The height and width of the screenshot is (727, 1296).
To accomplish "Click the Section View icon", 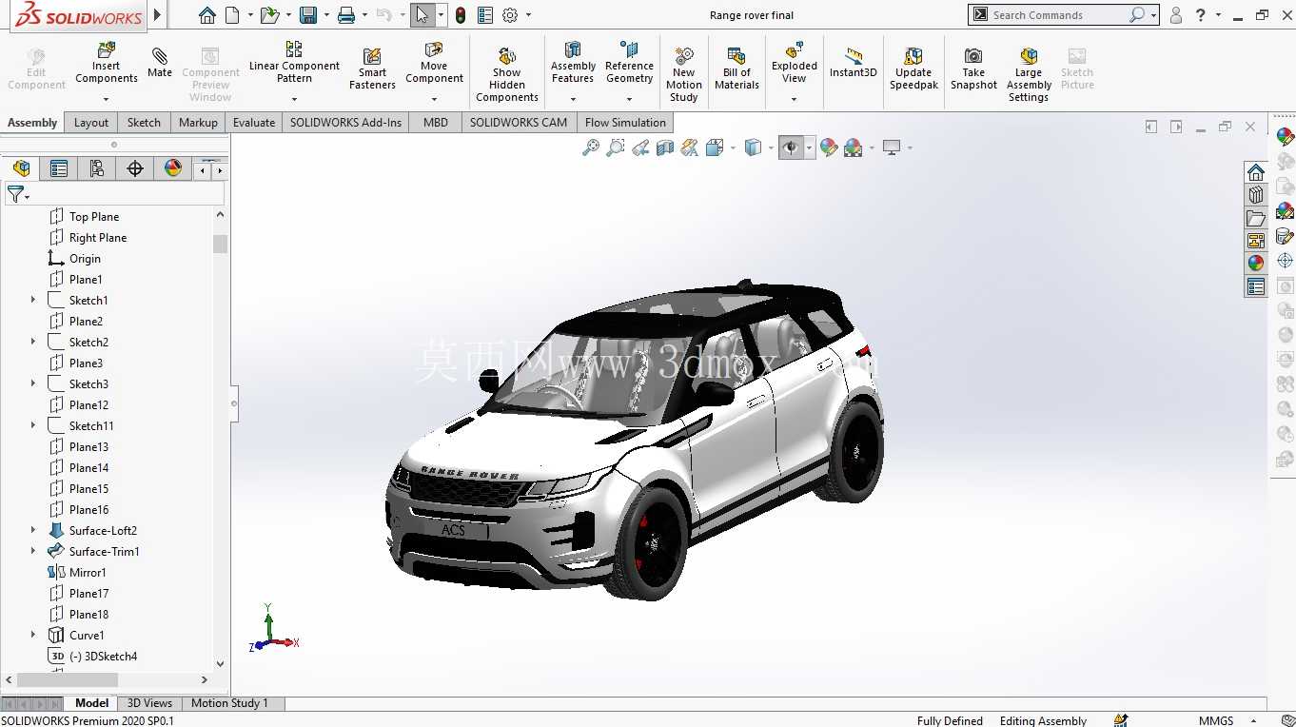I will (x=665, y=147).
